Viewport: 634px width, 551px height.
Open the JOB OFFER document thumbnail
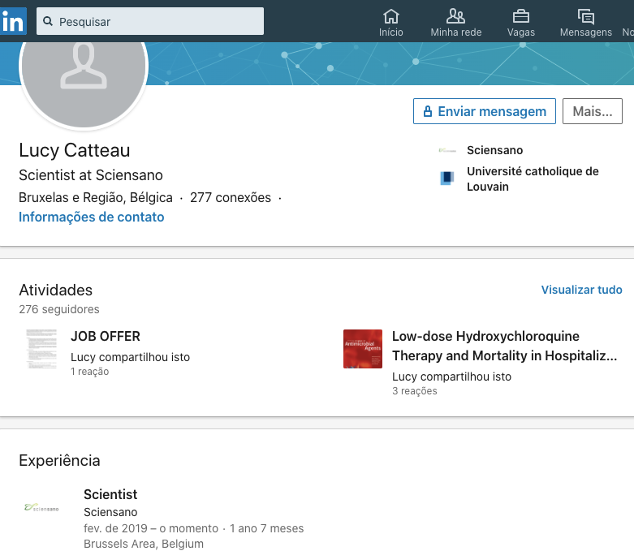[x=41, y=349]
